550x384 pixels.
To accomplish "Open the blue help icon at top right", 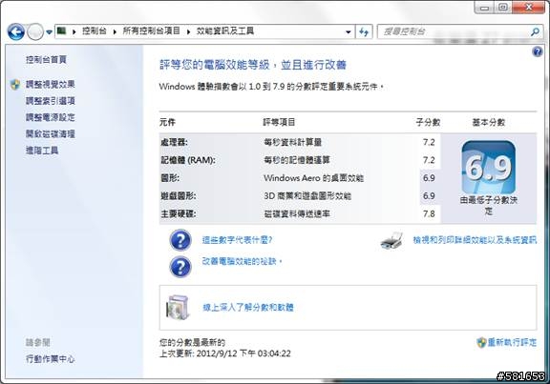I will (x=537, y=52).
